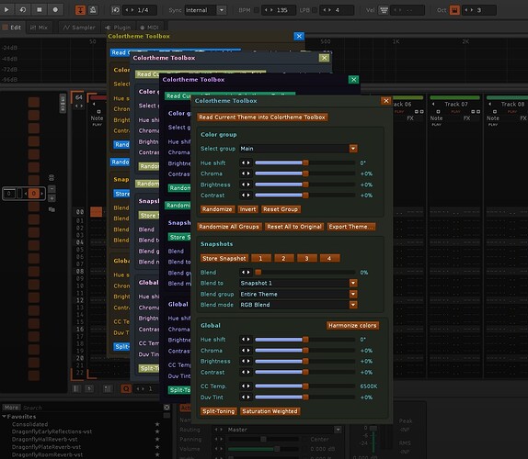This screenshot has width=528, height=459.
Task: Click the Global Contrast slider
Action: (x=304, y=373)
